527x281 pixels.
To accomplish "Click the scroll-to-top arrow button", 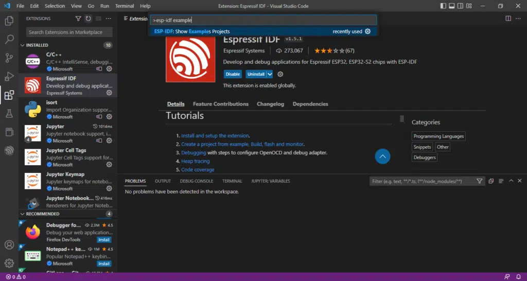I will pos(382,156).
